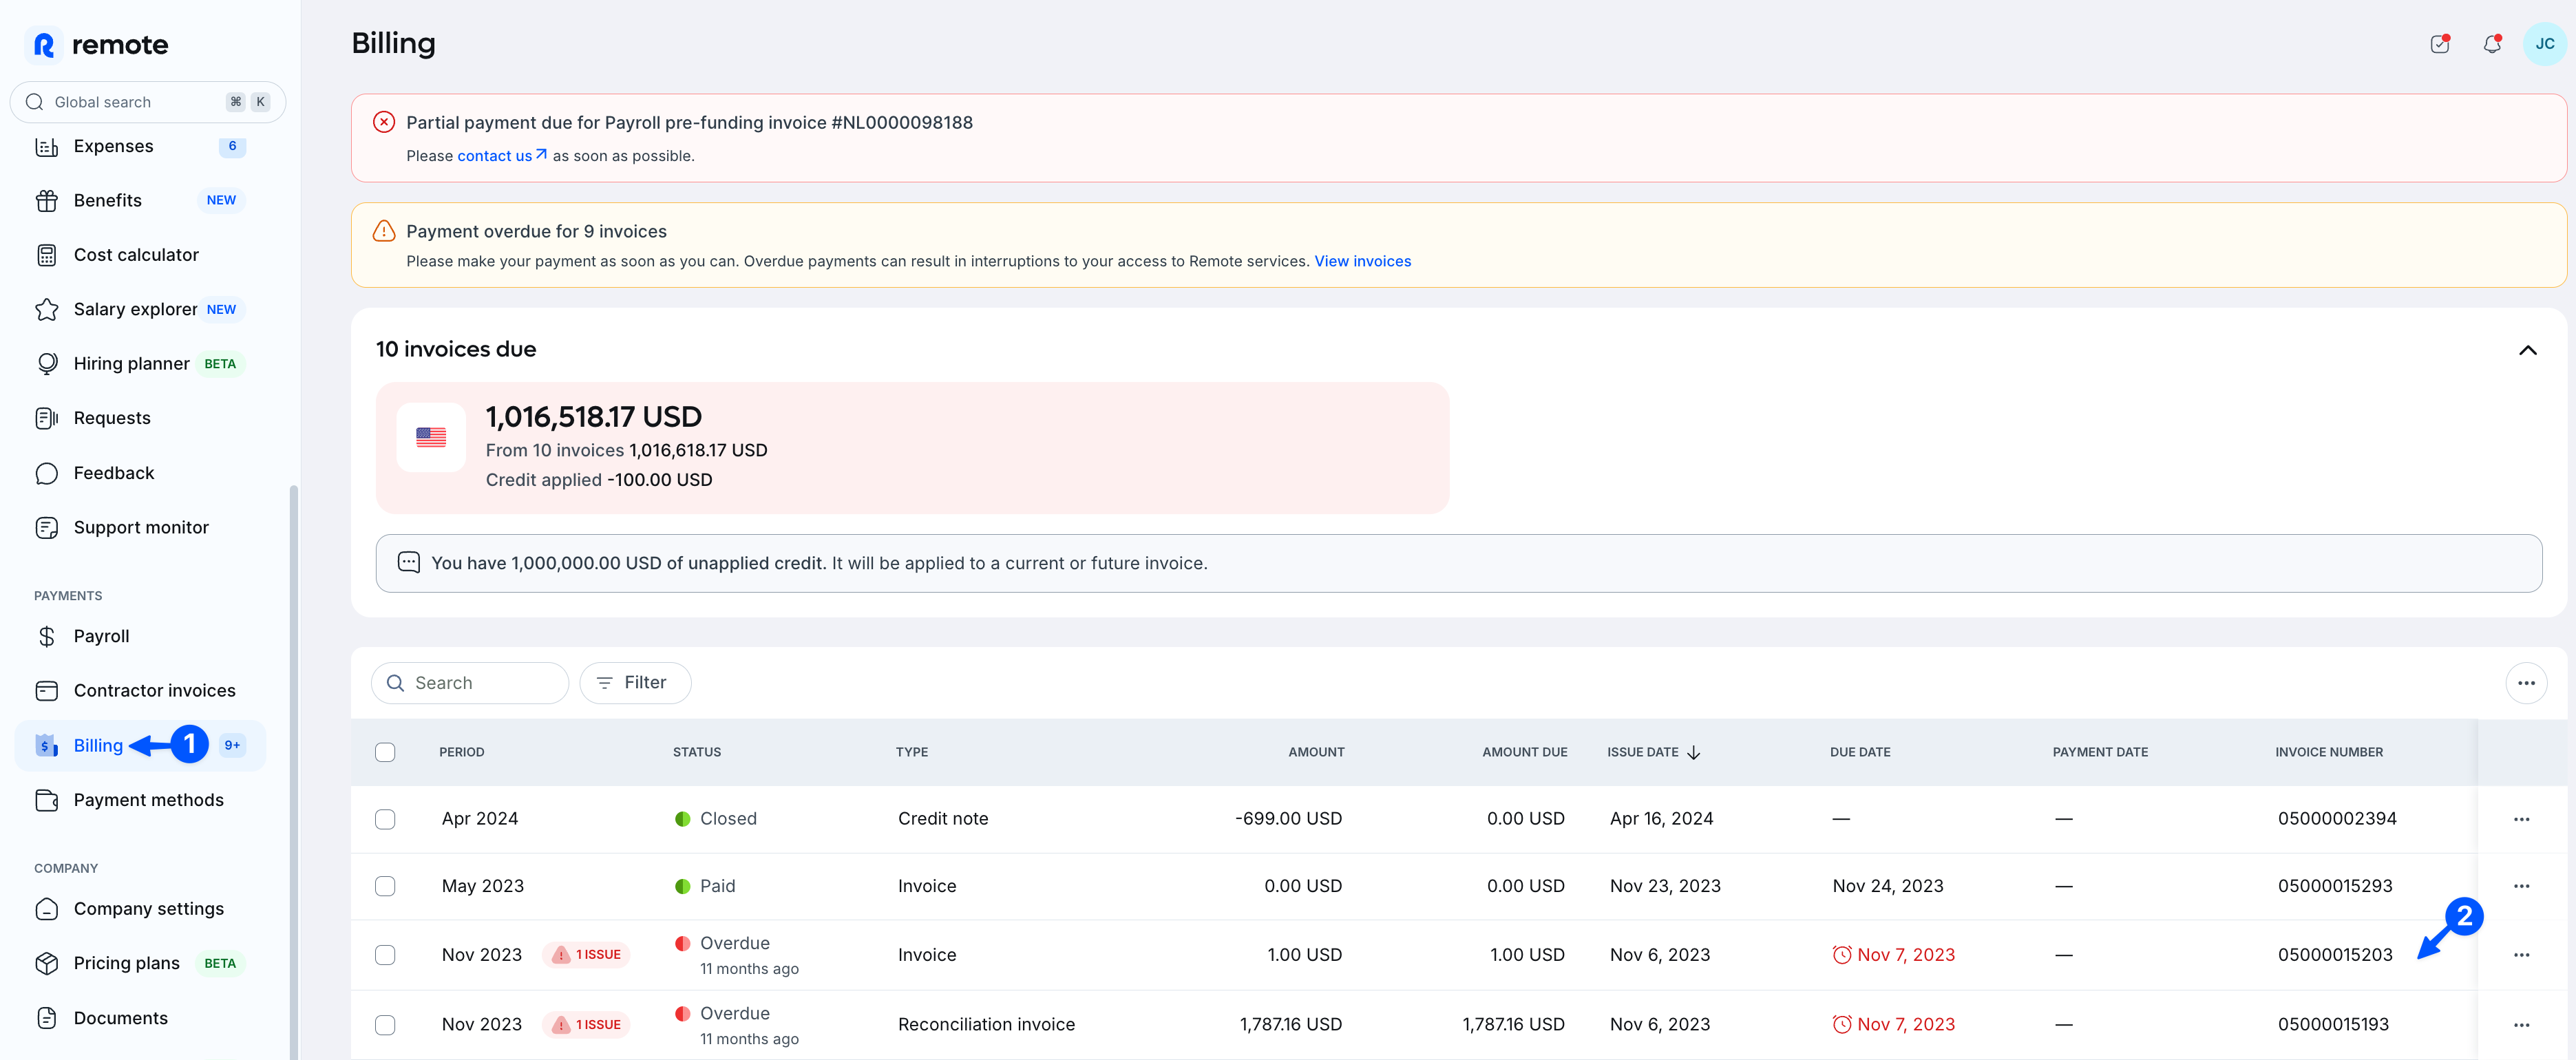This screenshot has width=2576, height=1060.
Task: Click the JC profile avatar
Action: point(2544,44)
